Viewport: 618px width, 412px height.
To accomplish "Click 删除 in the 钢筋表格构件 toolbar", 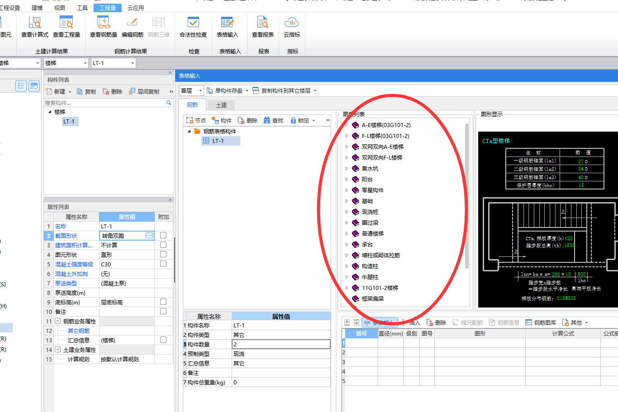I will point(247,120).
